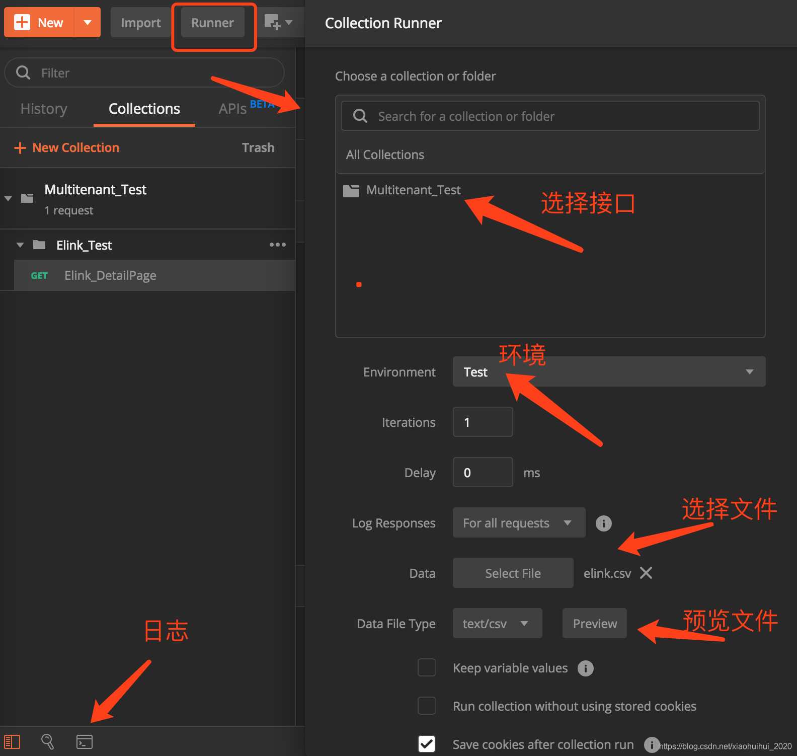
Task: Click the Filter search field
Action: (x=144, y=73)
